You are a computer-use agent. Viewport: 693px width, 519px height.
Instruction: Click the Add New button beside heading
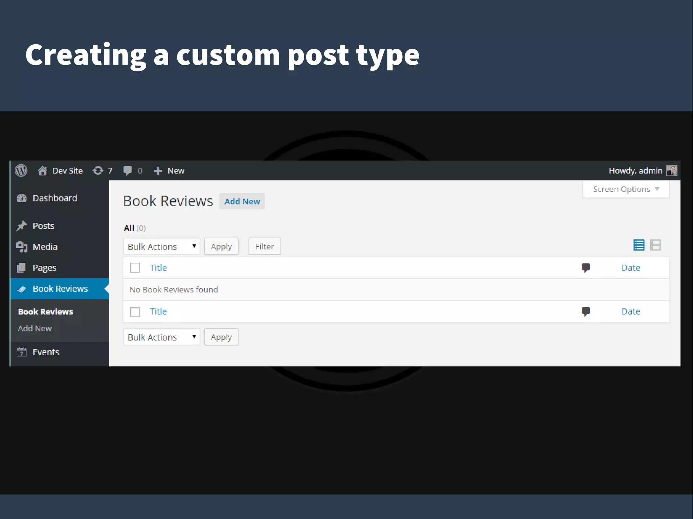pos(242,202)
